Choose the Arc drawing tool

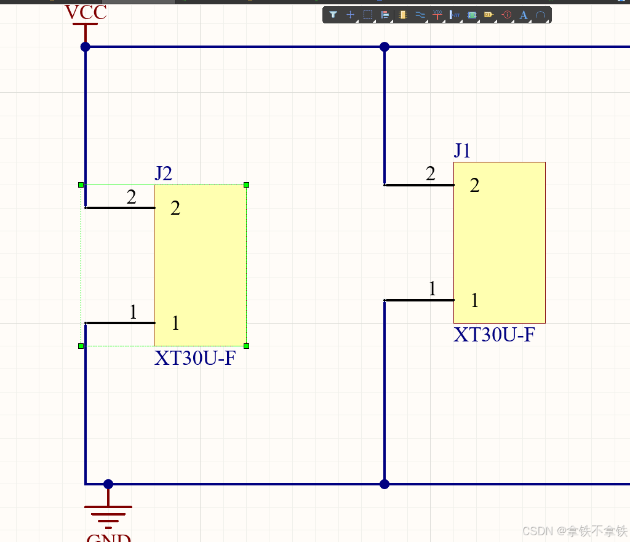540,15
